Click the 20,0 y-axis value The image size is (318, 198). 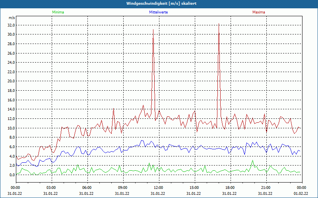click(x=11, y=81)
